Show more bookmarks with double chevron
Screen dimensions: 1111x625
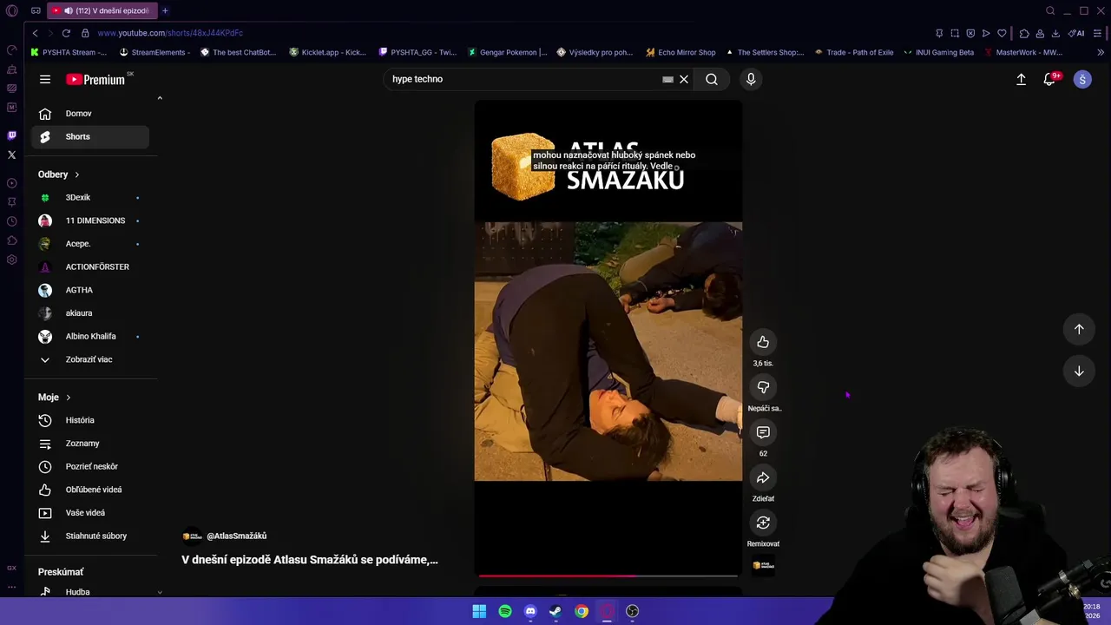click(x=1101, y=52)
